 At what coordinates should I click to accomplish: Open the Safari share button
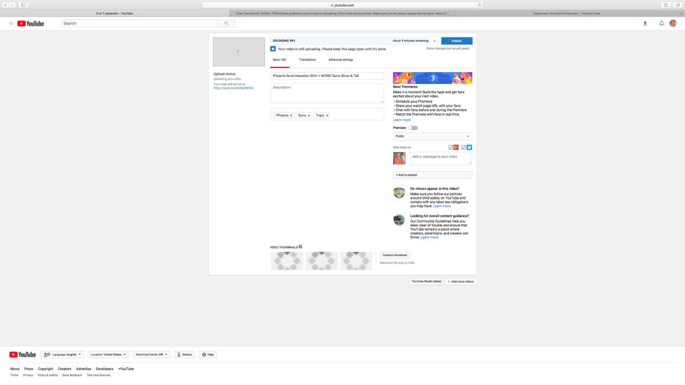pyautogui.click(x=666, y=5)
